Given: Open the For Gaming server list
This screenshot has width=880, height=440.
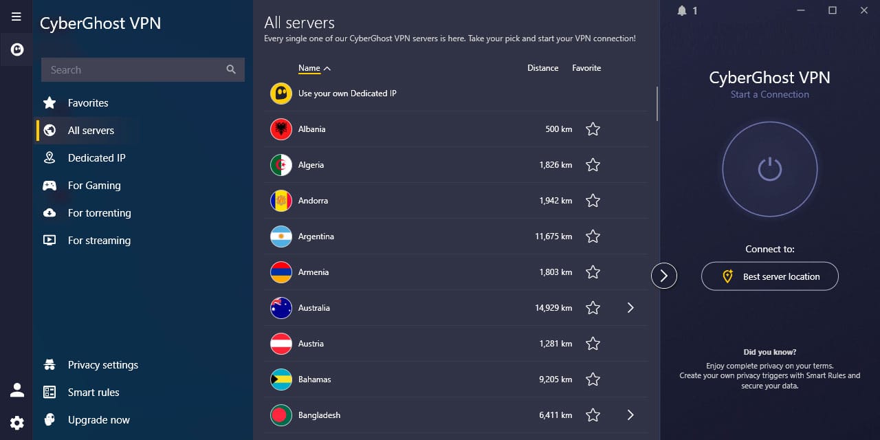Looking at the screenshot, I should (x=95, y=185).
